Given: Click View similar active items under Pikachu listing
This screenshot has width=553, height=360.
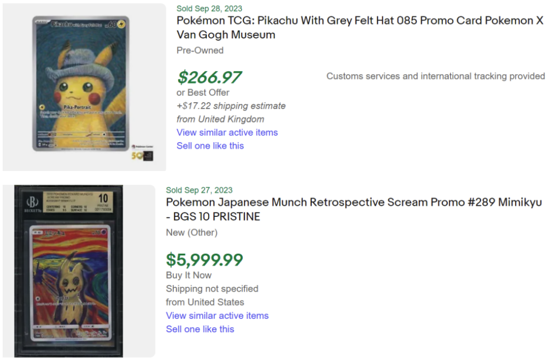Looking at the screenshot, I should (227, 133).
